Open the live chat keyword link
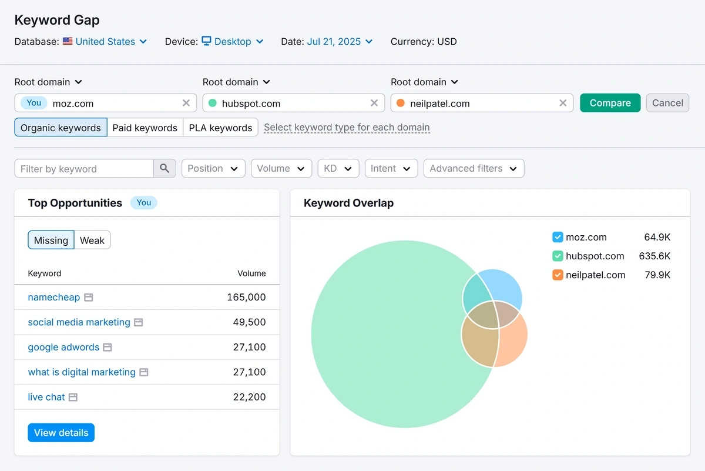The image size is (705, 471). [46, 397]
